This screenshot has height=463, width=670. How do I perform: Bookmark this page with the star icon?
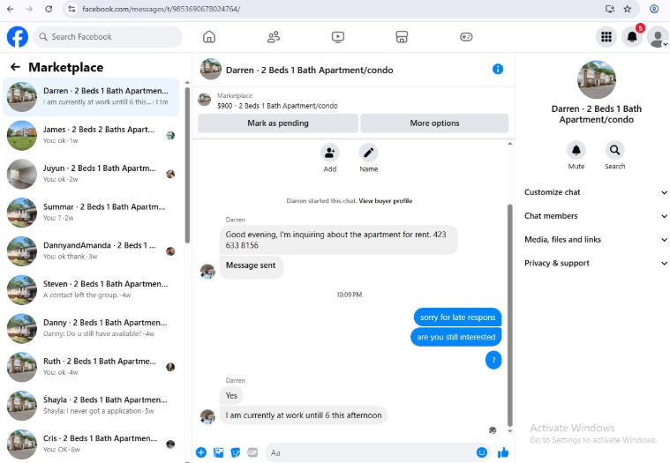(628, 9)
